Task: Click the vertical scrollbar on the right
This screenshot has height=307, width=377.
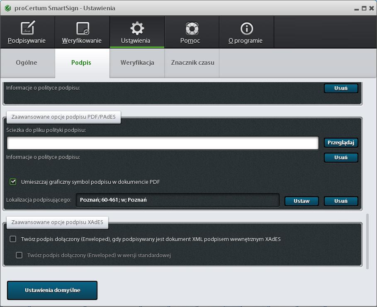Action: (x=367, y=241)
